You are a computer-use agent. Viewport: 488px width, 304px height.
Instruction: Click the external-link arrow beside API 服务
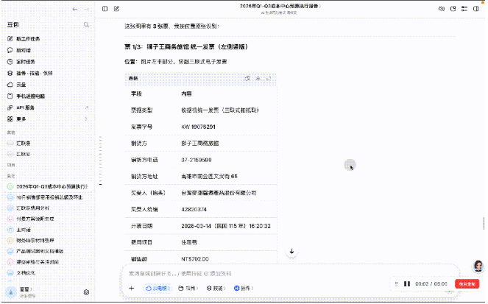pos(87,107)
